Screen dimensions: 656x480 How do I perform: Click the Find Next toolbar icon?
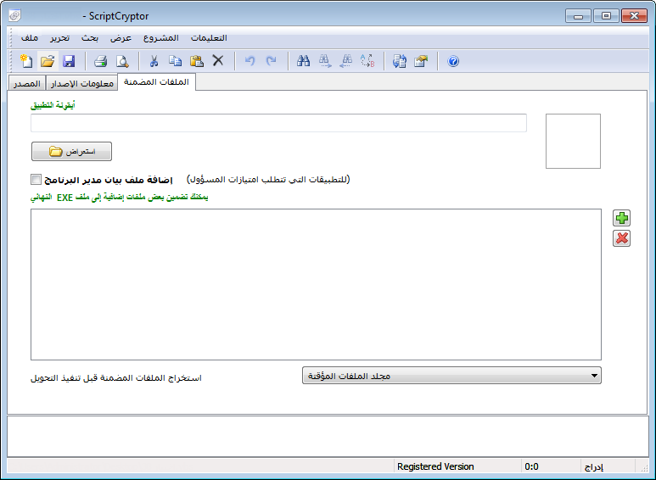(x=325, y=61)
